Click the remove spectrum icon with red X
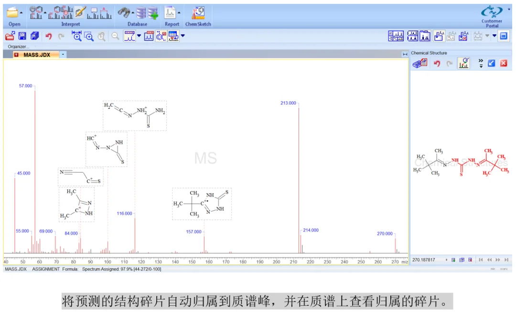This screenshot has width=516, height=312. click(463, 36)
